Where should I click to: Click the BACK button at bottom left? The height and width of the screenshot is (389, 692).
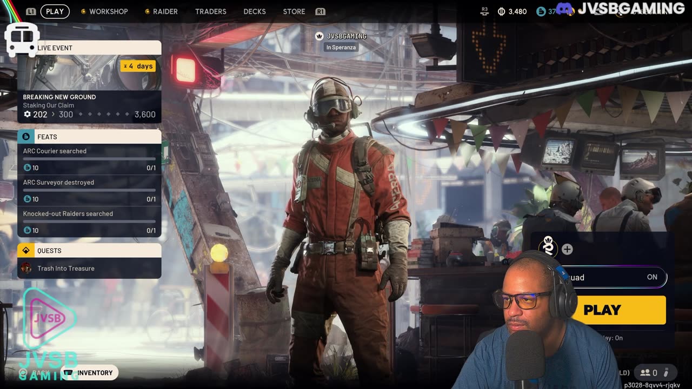35,372
